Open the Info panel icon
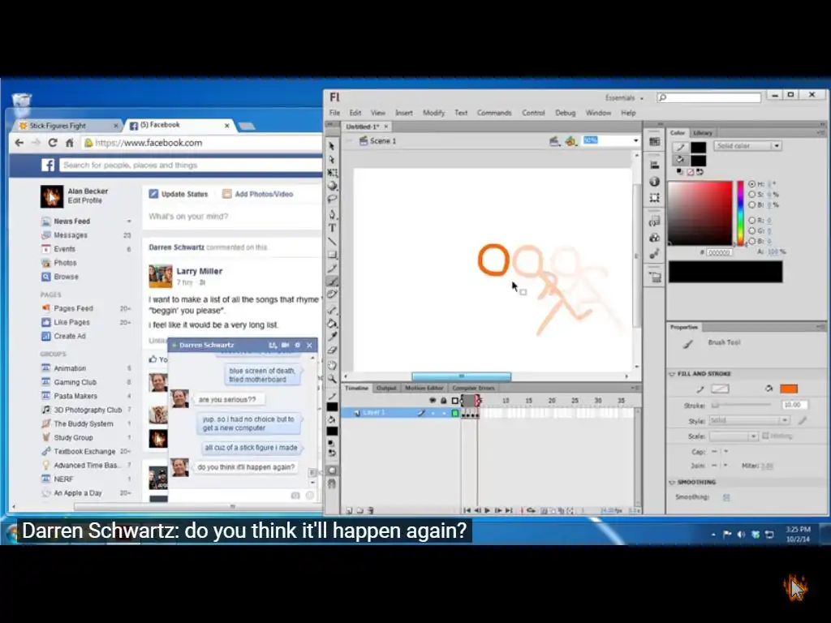 coord(655,181)
